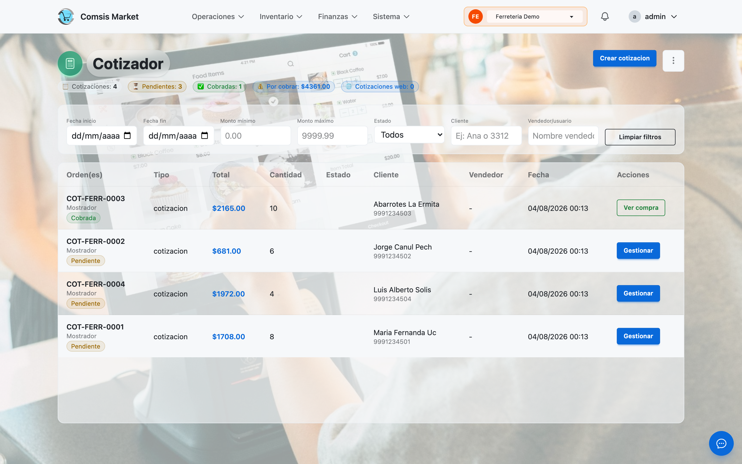The width and height of the screenshot is (742, 464).
Task: Open the Sistema menu
Action: [x=391, y=16]
